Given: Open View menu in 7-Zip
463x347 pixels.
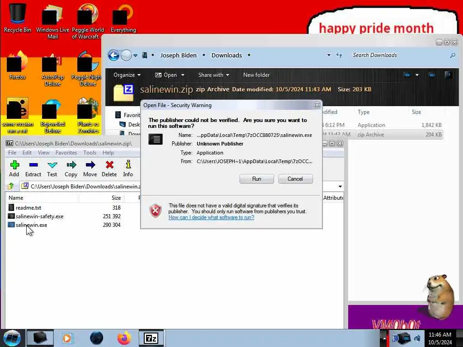Looking at the screenshot, I should [x=43, y=153].
